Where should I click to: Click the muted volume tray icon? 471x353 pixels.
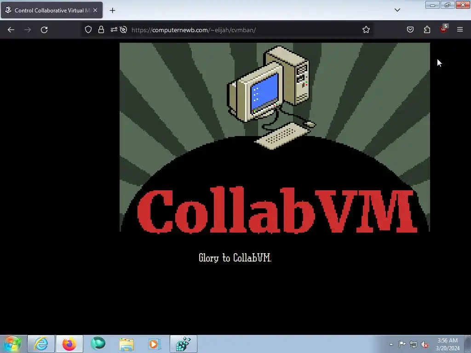(x=425, y=345)
